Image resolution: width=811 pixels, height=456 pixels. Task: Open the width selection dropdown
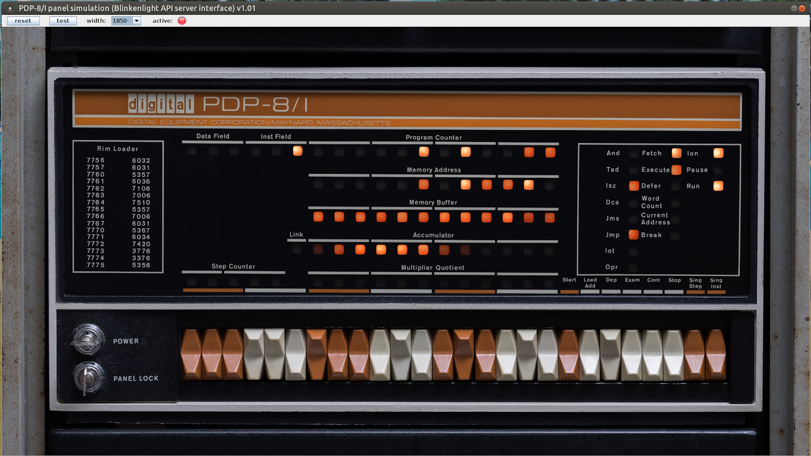pyautogui.click(x=136, y=21)
